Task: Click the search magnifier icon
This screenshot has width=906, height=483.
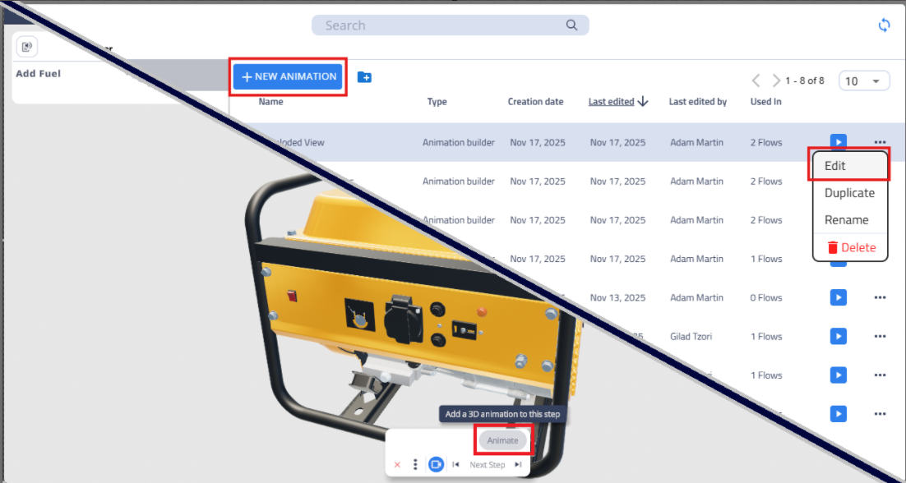Action: coord(571,25)
